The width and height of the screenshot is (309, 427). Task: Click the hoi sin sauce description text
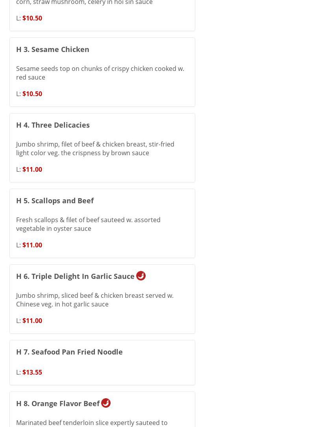click(84, 3)
